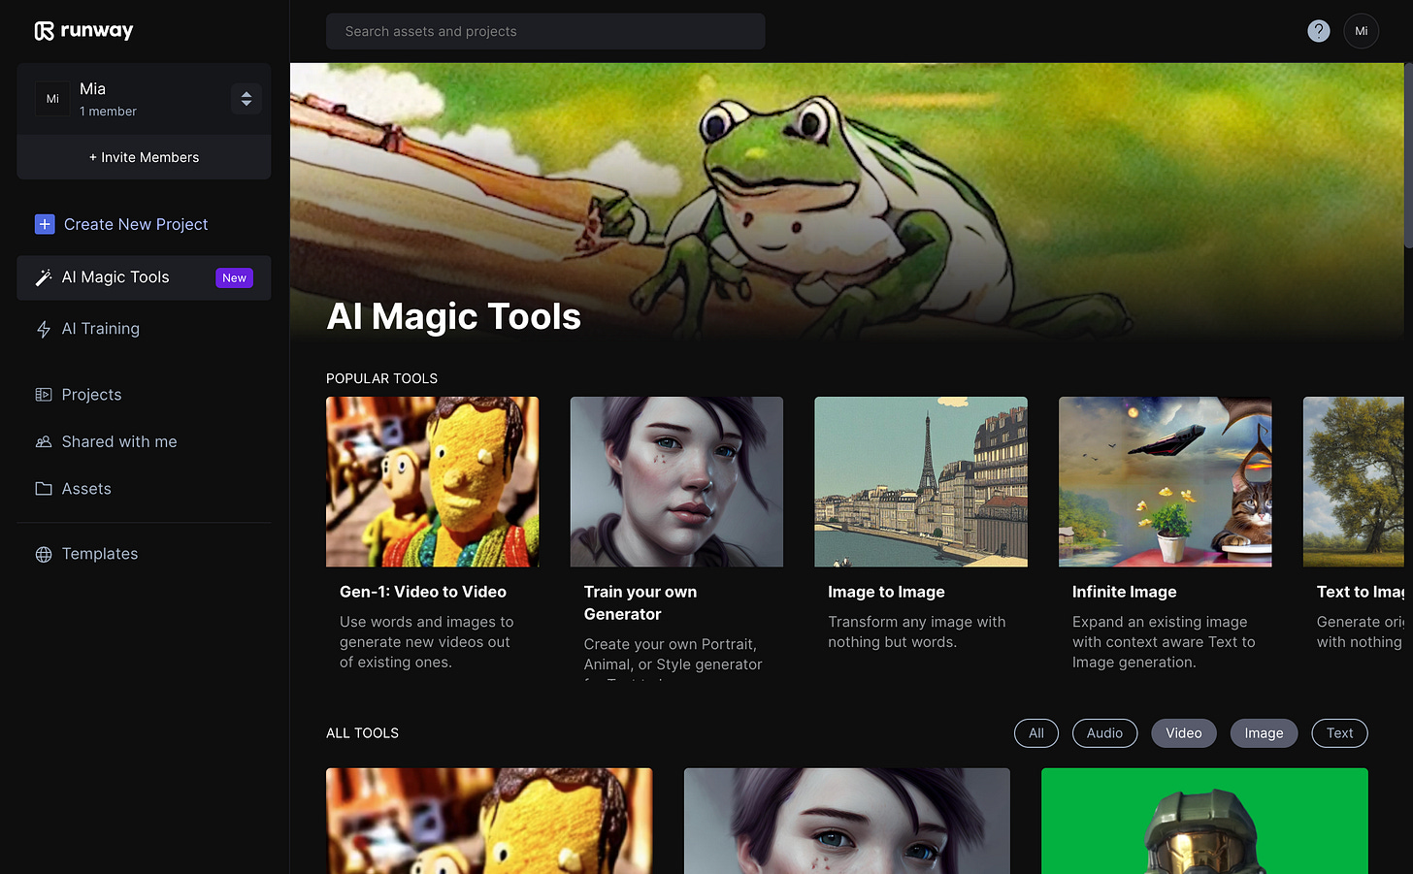Click the '1 member' text
This screenshot has height=874, width=1413.
pyautogui.click(x=108, y=112)
